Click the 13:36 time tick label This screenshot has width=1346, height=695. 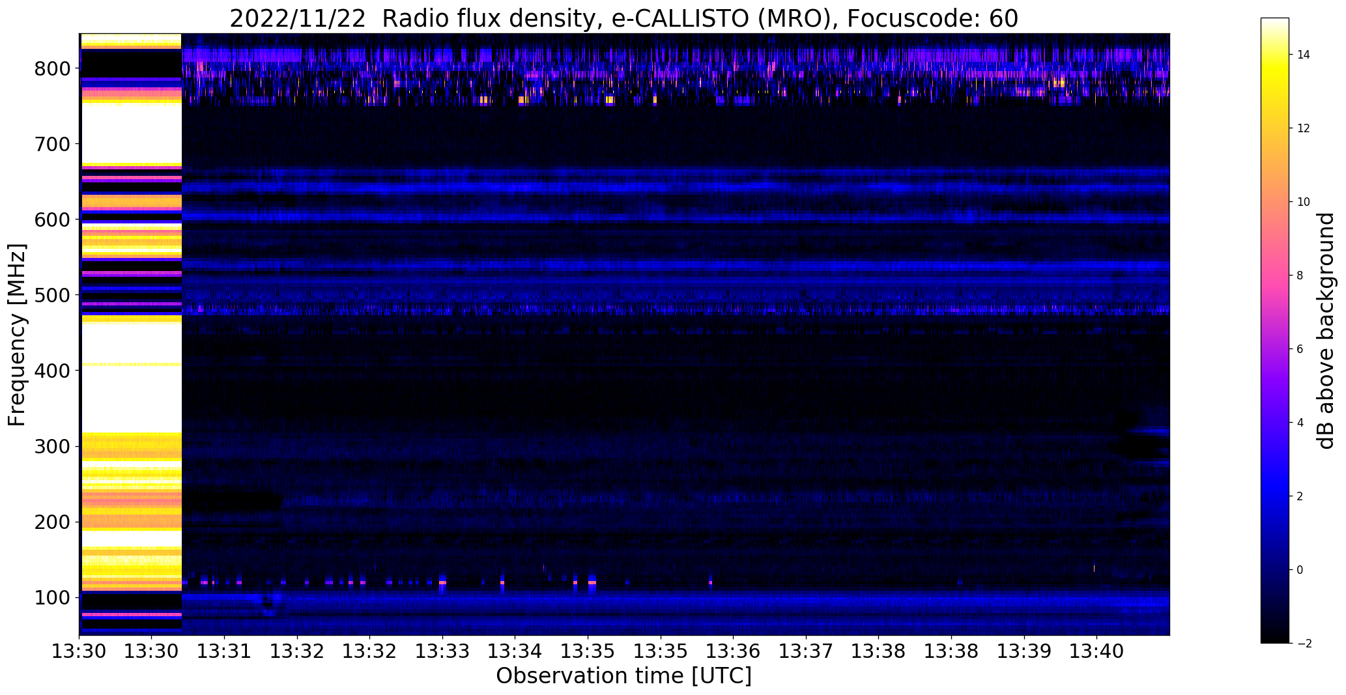(734, 651)
